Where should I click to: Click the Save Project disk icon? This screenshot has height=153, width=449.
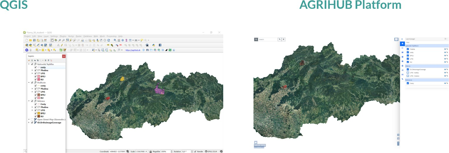coord(34,40)
